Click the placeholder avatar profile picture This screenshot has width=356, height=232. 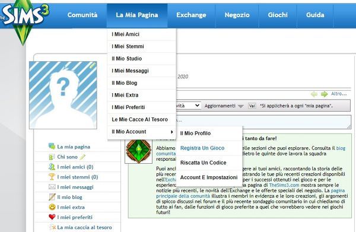click(x=63, y=95)
